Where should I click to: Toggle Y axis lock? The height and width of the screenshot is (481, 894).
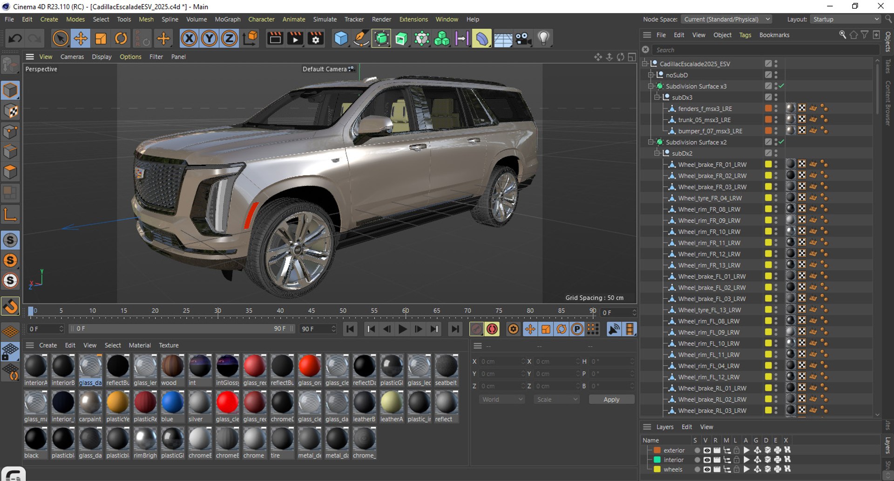click(209, 39)
